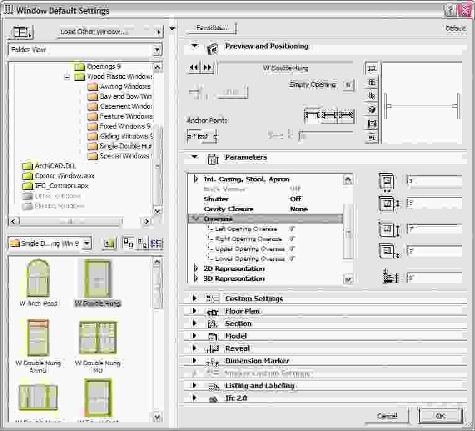Click the window height dimension icon
This screenshot has height=431, width=475.
pos(389,203)
